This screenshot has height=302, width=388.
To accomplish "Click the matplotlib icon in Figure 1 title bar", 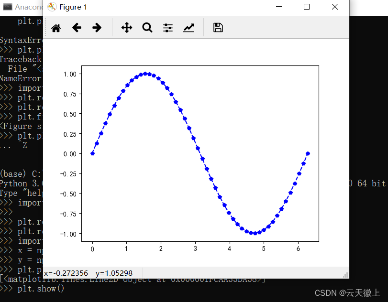I will tap(52, 7).
